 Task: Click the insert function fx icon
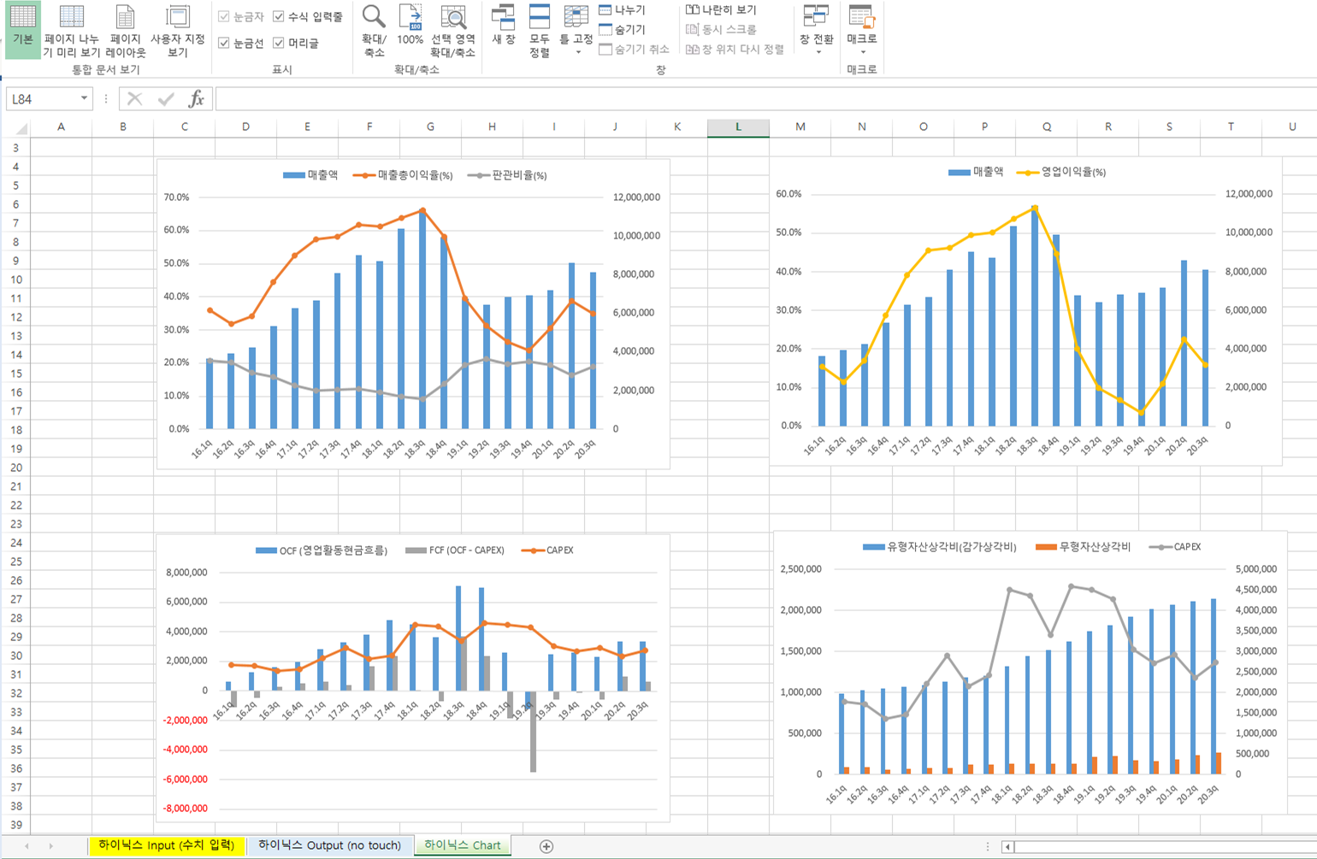click(196, 99)
